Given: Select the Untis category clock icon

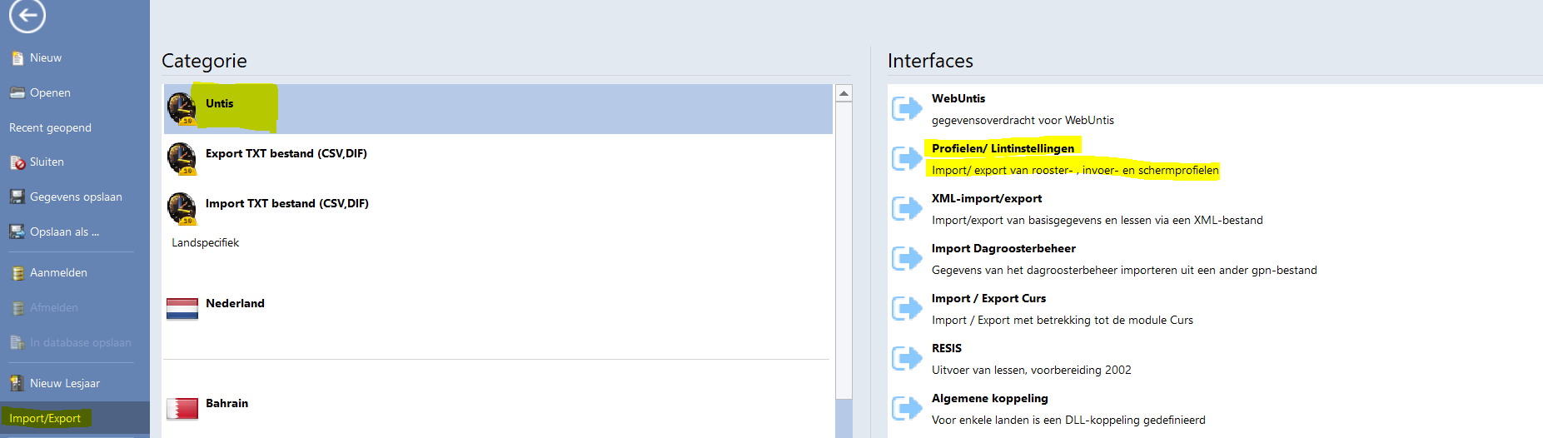Looking at the screenshot, I should tap(182, 108).
